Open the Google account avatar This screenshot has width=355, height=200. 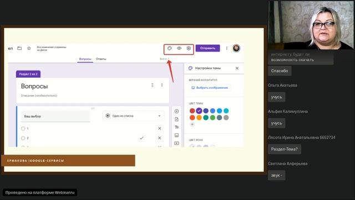point(236,48)
